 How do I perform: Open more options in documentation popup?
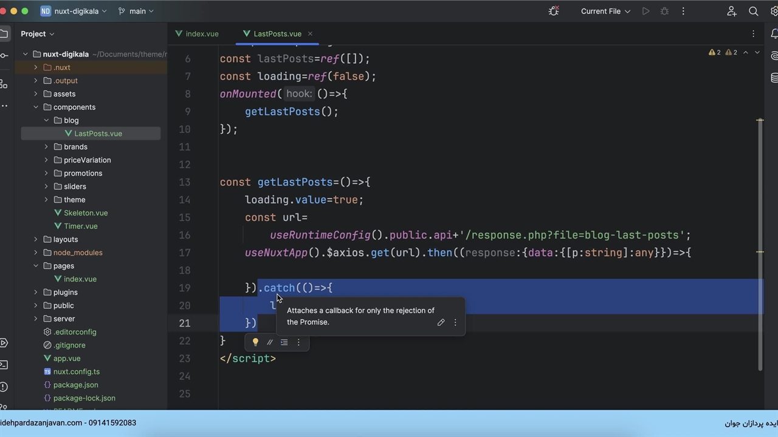[455, 322]
